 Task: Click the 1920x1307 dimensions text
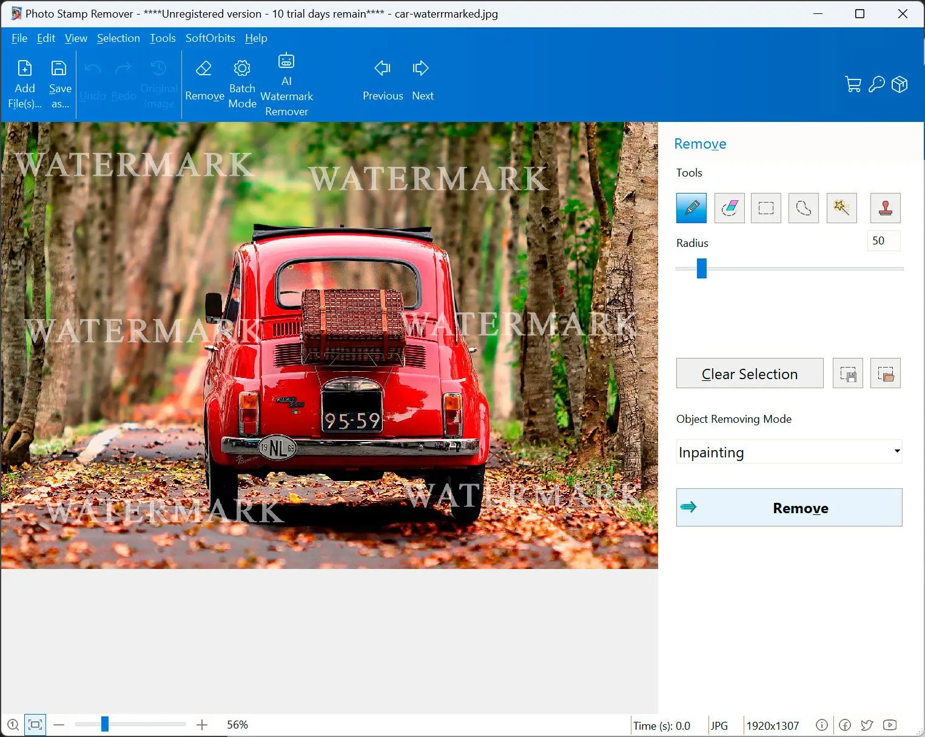tap(772, 725)
